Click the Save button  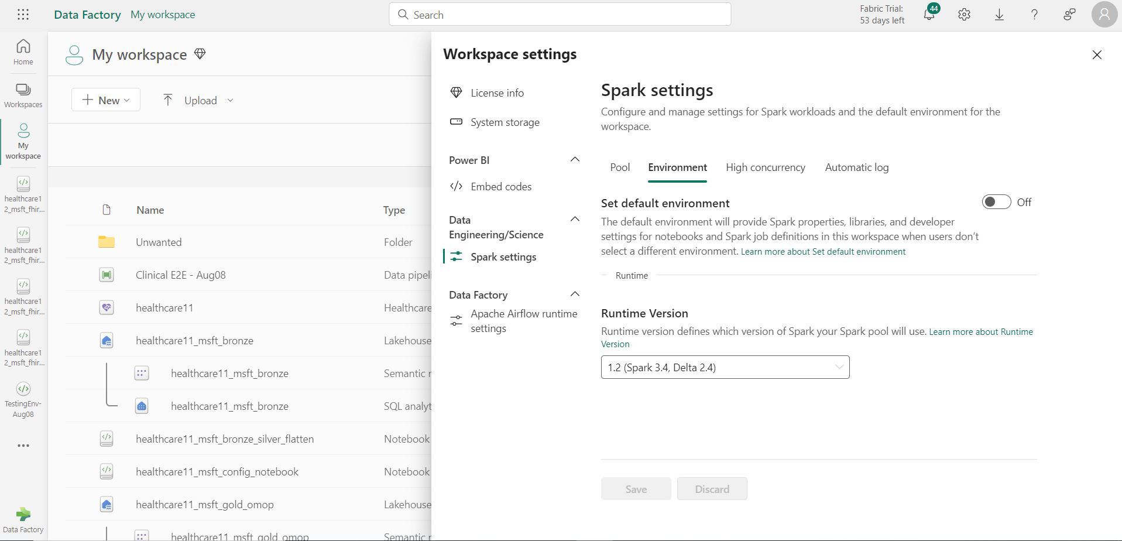pyautogui.click(x=636, y=489)
